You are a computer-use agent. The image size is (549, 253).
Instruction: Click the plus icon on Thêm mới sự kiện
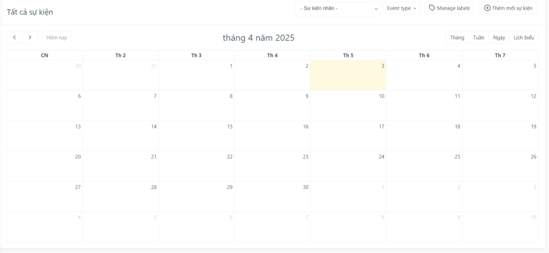[487, 8]
